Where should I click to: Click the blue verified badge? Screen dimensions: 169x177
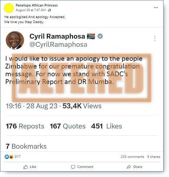pos(100,36)
